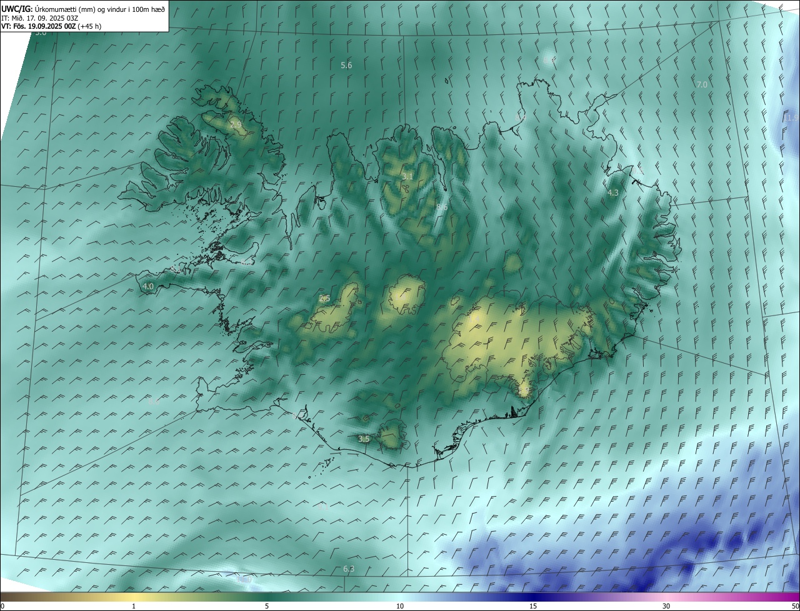Click the map title 'Úrkomumætti (mm) og vindur í 100m hæð'
The image size is (800, 611).
click(99, 9)
